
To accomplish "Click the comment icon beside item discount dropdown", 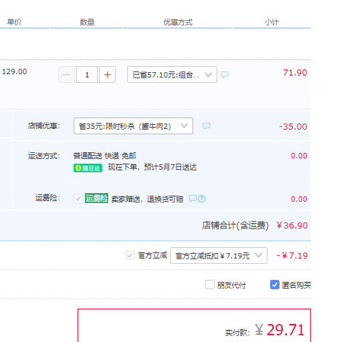I will [x=225, y=74].
